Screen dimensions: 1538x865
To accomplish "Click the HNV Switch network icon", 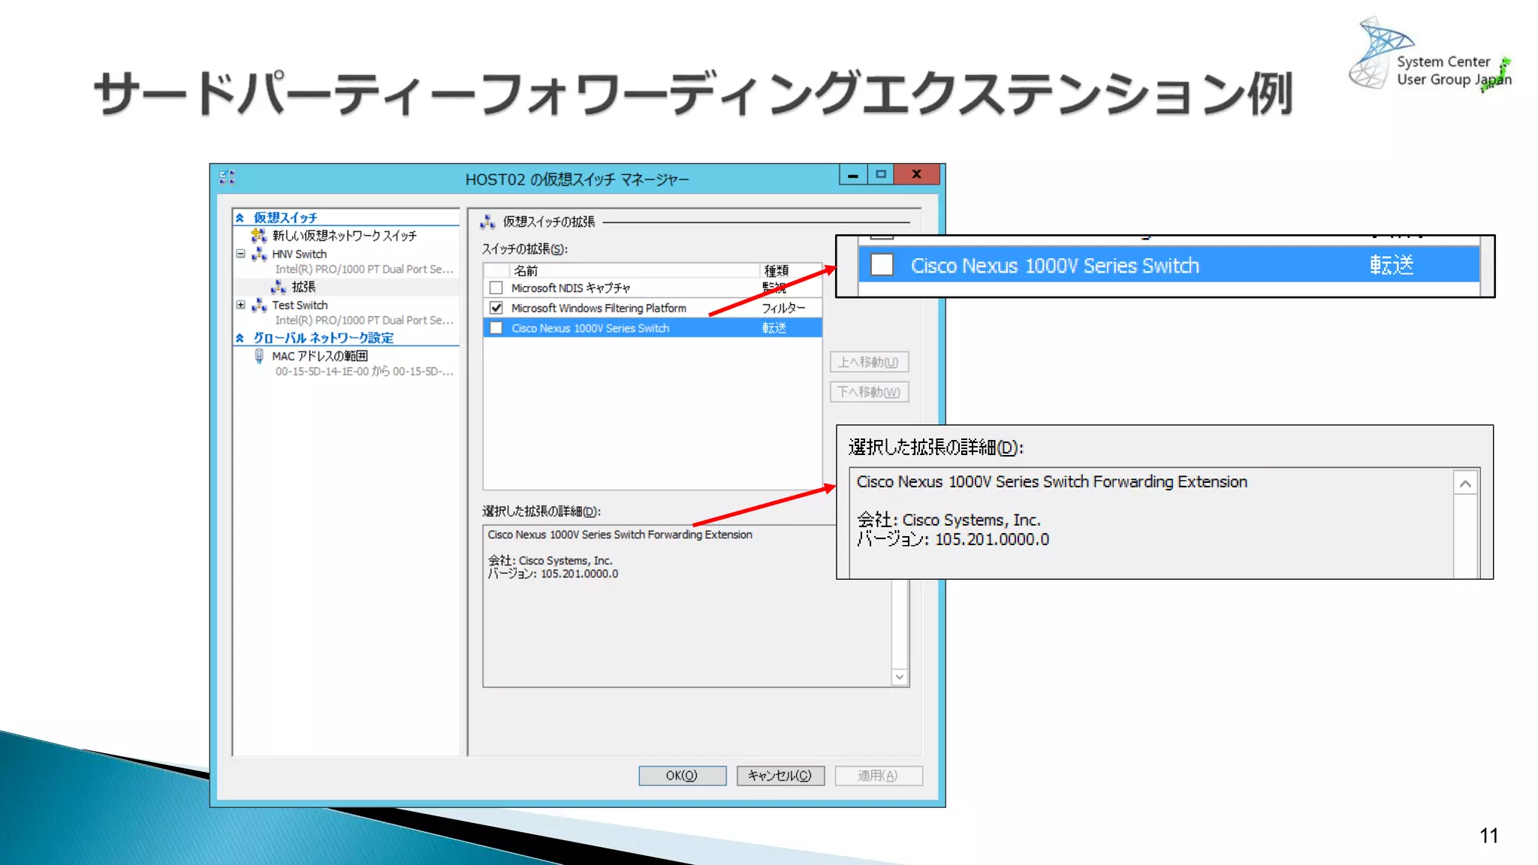I will (x=259, y=254).
